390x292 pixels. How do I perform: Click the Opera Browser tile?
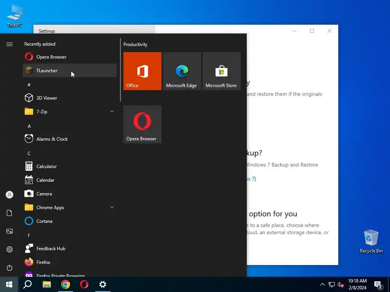point(142,124)
